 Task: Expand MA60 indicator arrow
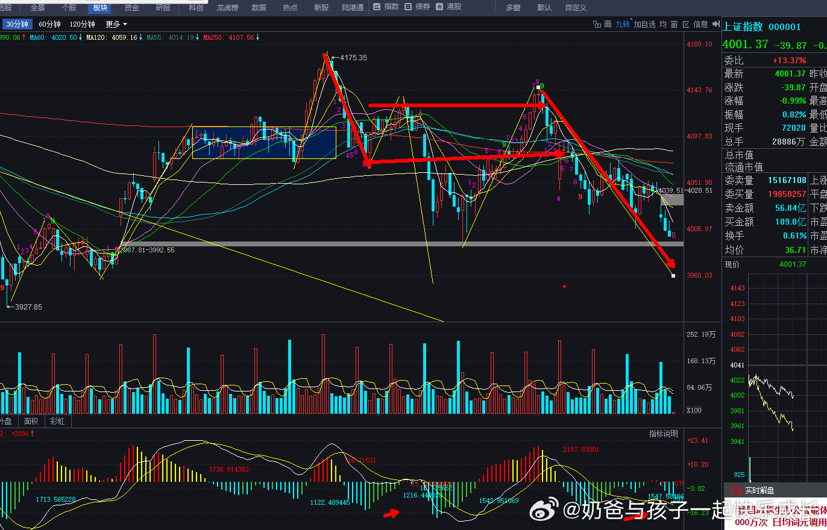(x=81, y=37)
